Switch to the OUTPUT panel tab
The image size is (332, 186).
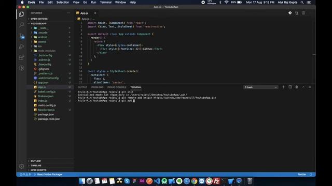pyautogui.click(x=82, y=87)
